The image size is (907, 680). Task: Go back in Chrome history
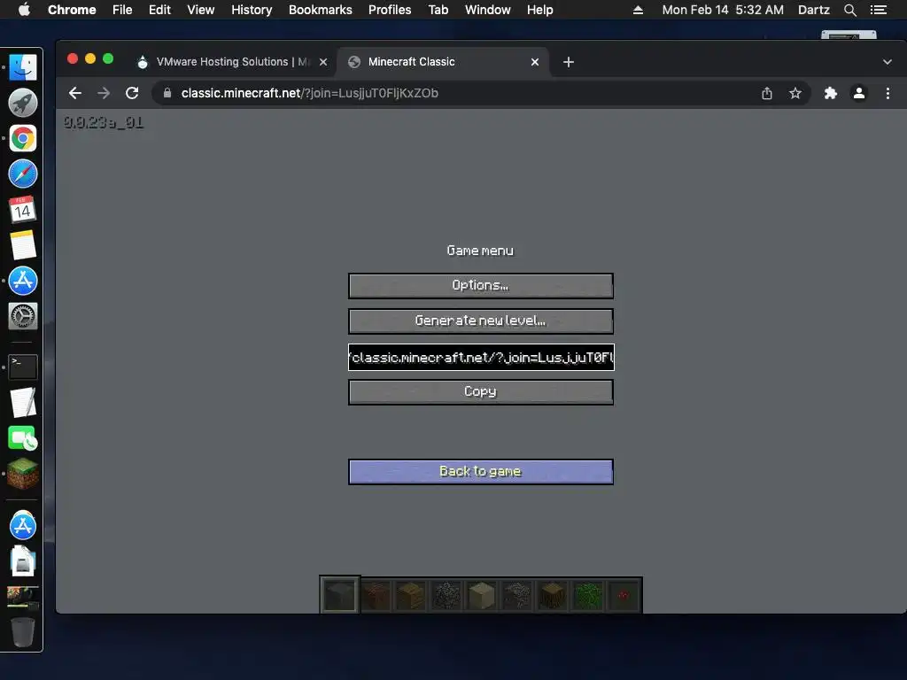pyautogui.click(x=75, y=93)
